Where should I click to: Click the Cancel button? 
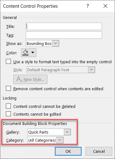(x=99, y=151)
